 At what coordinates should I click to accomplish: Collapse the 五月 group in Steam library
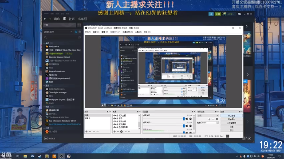click(44, 85)
